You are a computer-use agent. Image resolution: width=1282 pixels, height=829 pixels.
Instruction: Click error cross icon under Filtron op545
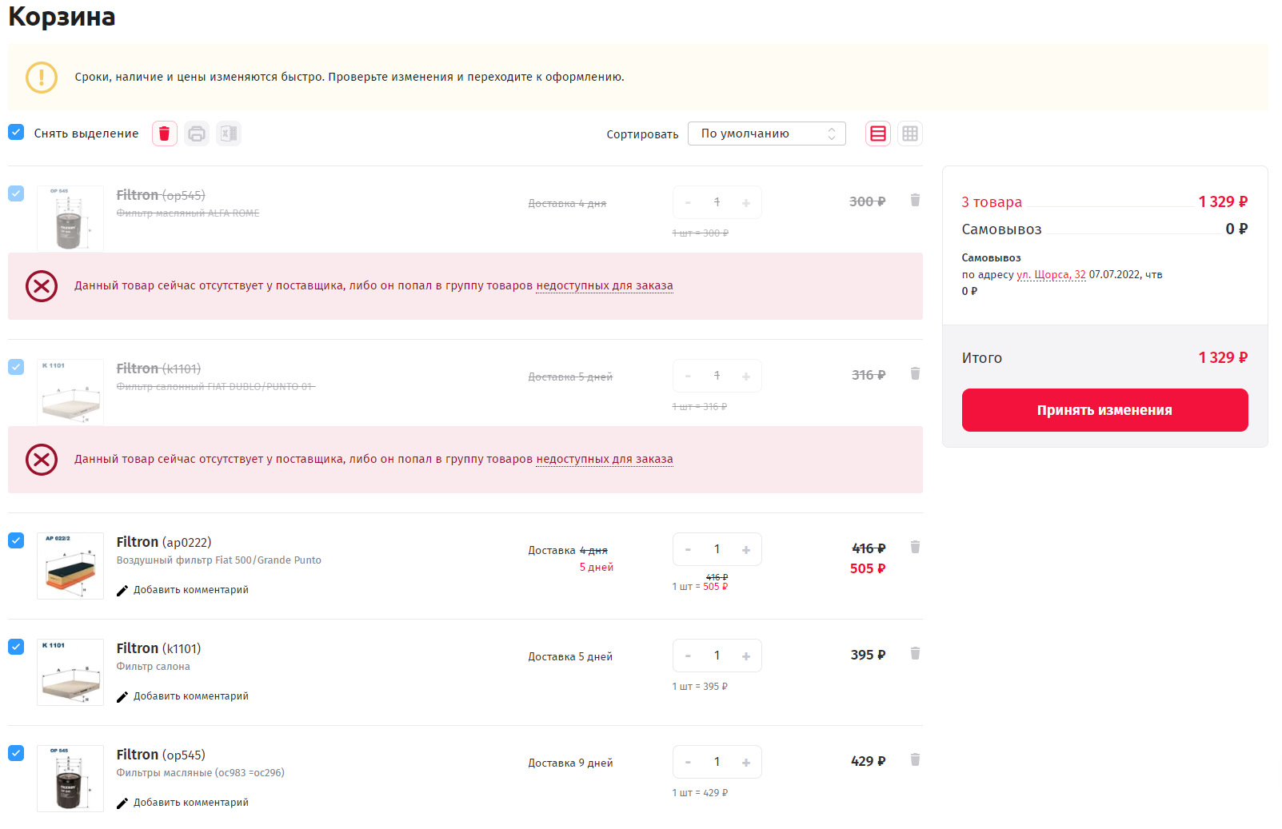click(42, 286)
